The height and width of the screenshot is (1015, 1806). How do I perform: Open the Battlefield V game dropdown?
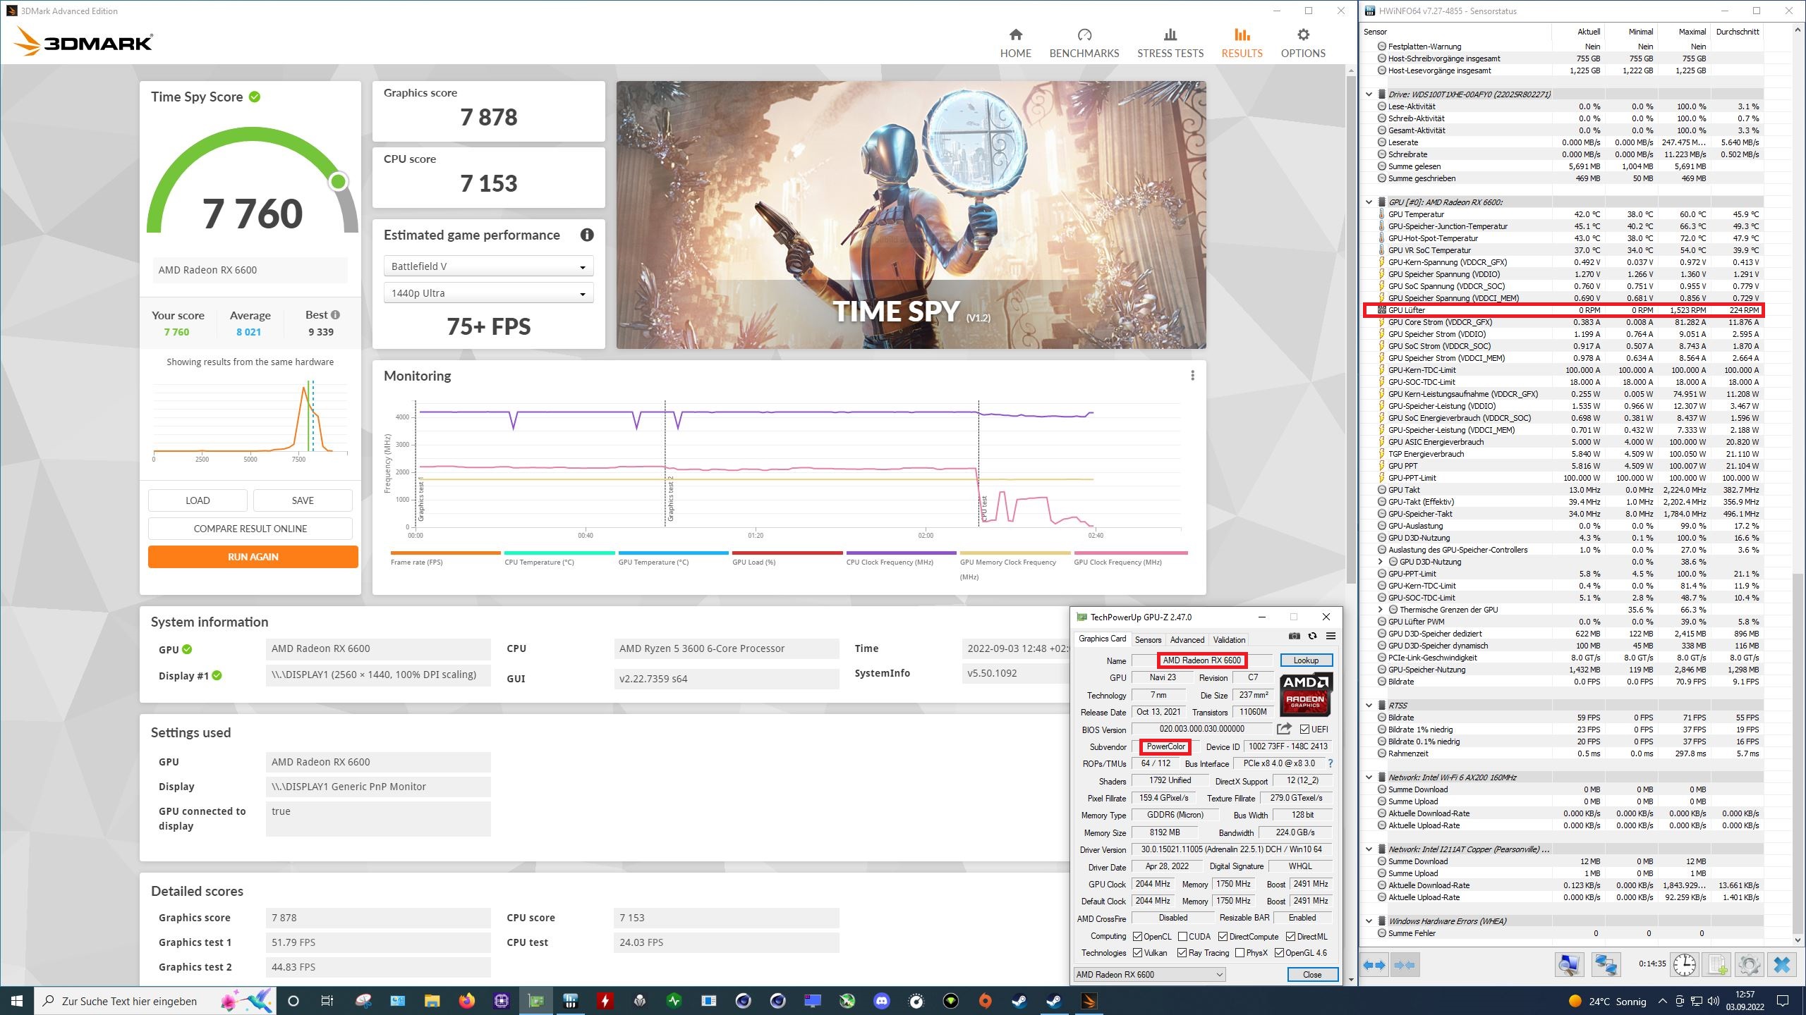click(487, 266)
